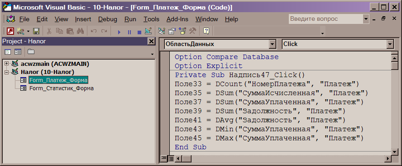Open the Insert menu

(x=83, y=19)
